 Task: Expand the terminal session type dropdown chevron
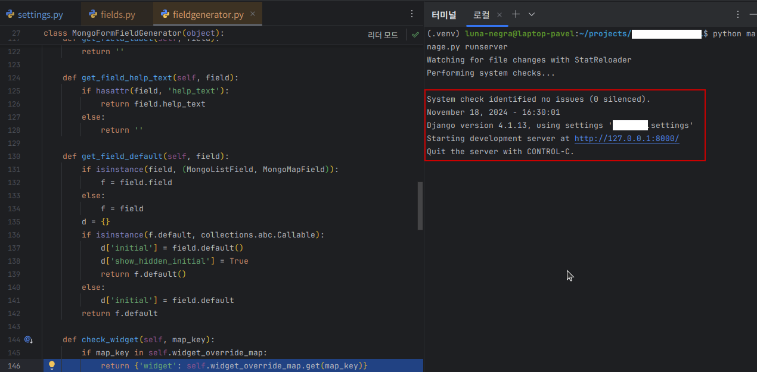click(532, 14)
